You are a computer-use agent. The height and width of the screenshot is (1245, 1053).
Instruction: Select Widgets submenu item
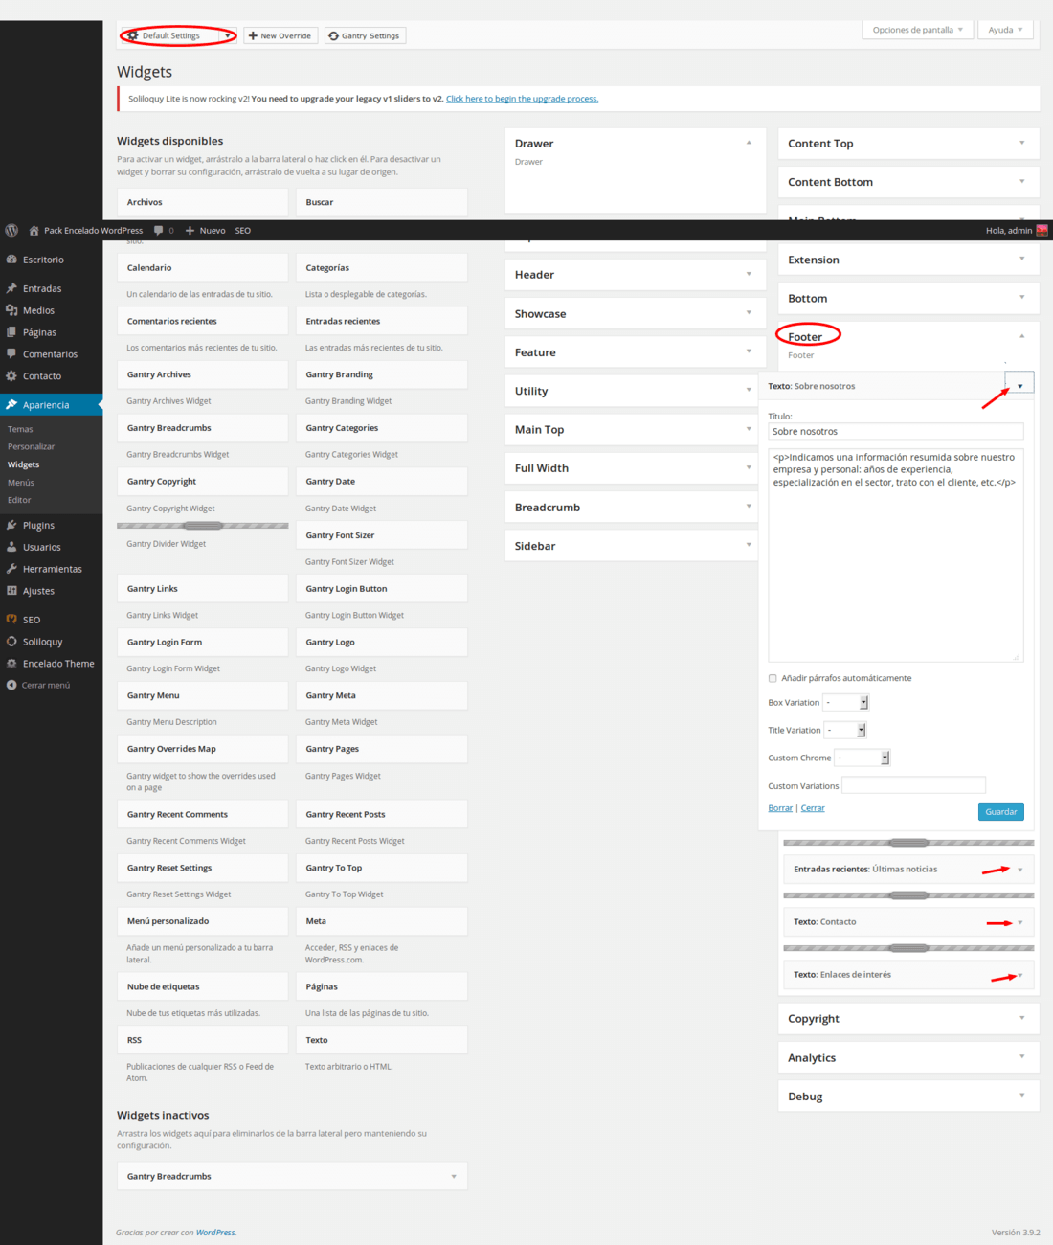24,464
